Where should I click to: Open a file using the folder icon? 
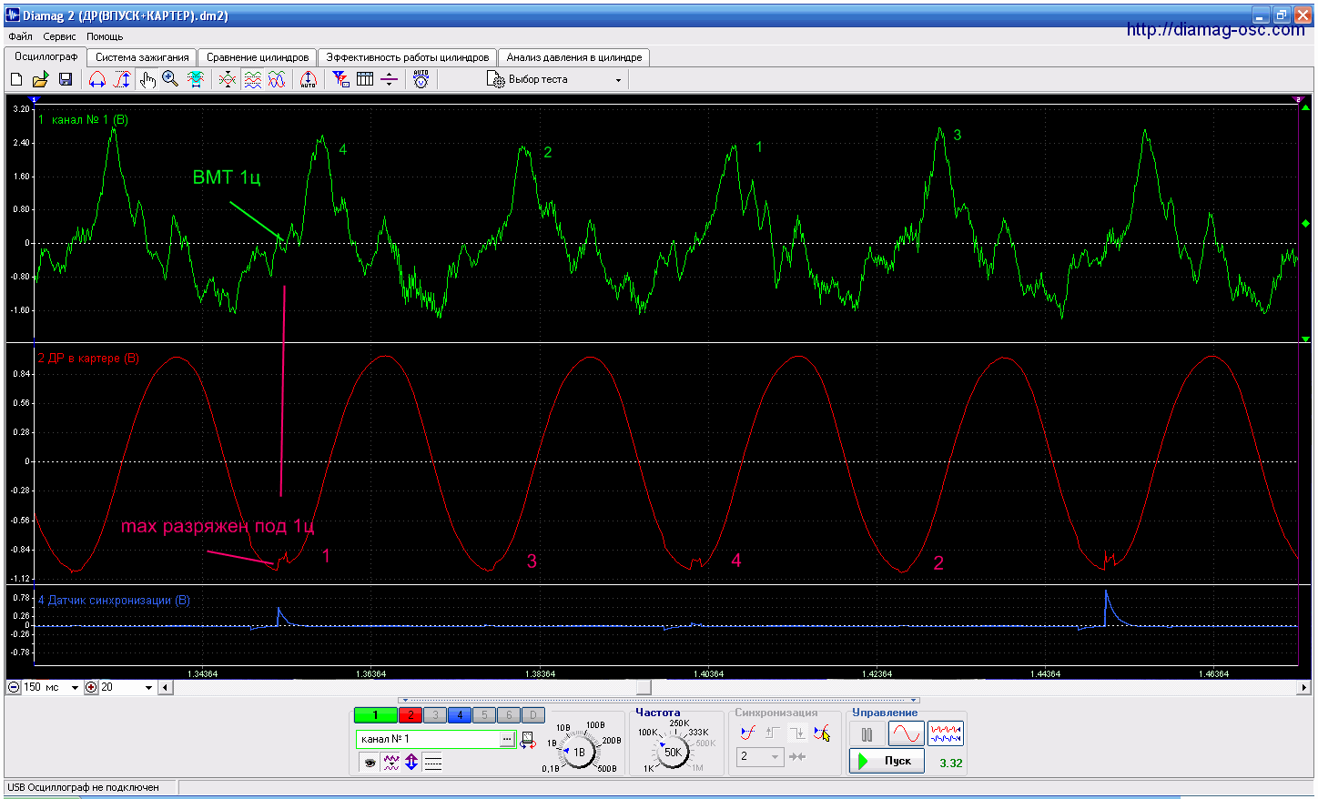pyautogui.click(x=40, y=80)
